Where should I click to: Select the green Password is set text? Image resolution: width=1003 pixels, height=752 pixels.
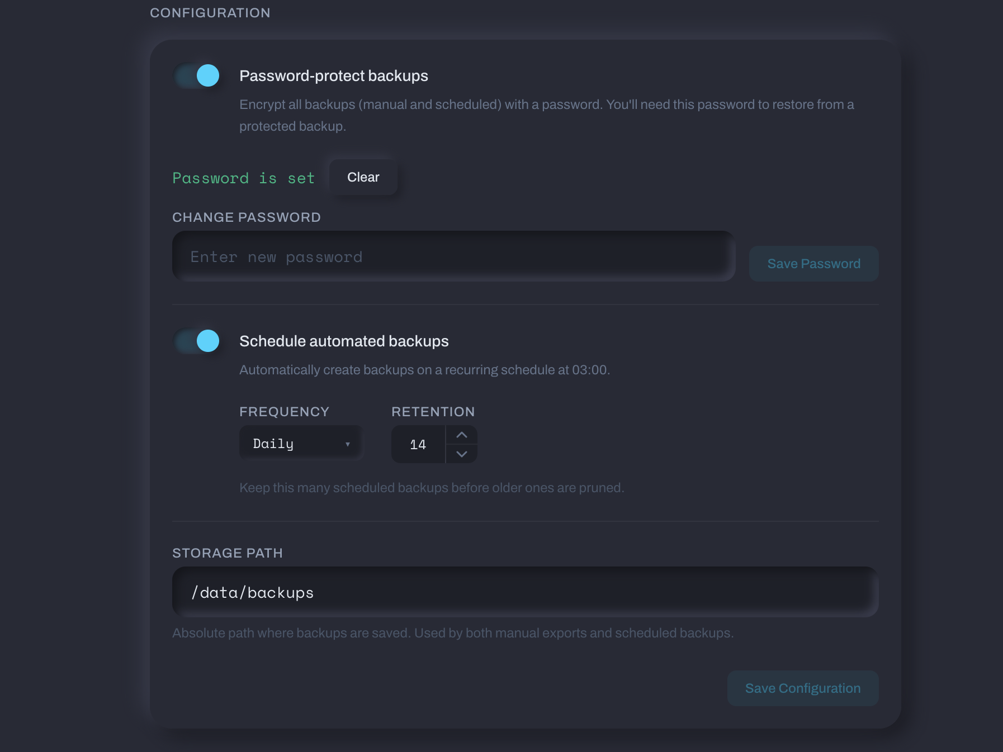243,178
